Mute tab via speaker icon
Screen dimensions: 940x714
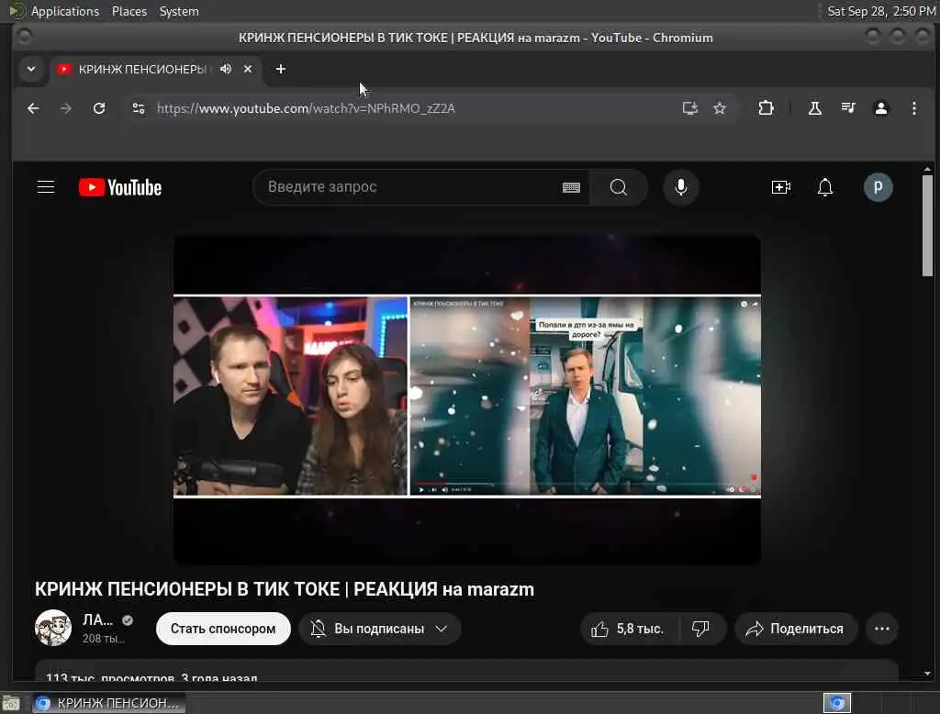226,69
